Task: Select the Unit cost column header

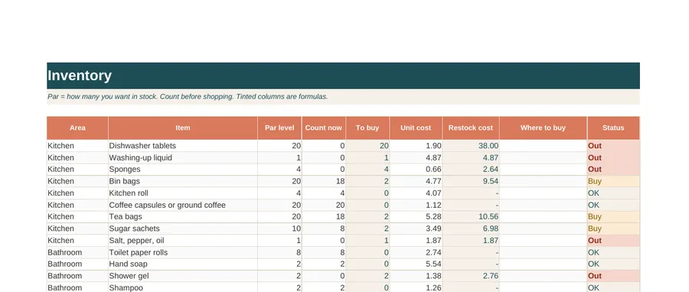Action: 416,128
